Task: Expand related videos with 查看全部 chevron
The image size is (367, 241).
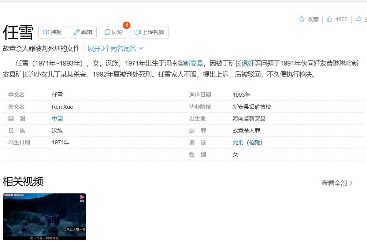Action: click(337, 183)
